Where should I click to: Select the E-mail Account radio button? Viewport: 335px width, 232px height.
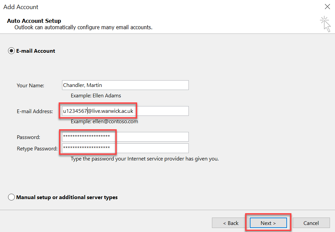point(11,51)
